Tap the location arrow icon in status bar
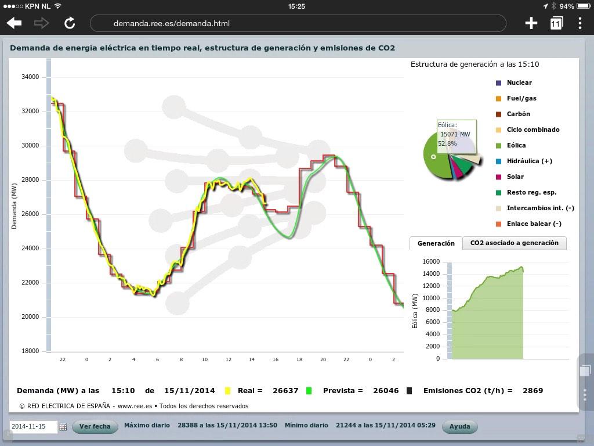Screen dimensions: 594x446 pos(545,6)
